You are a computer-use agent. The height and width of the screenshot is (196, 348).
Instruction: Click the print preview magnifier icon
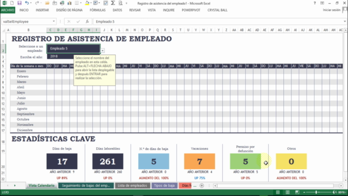[x=121, y=3]
